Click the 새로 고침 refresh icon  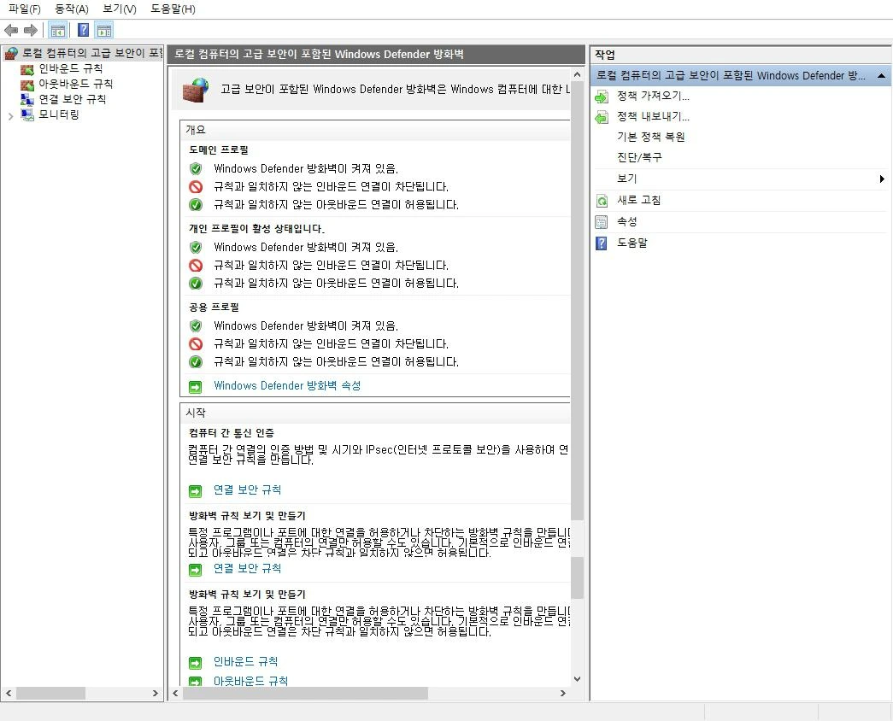click(602, 201)
